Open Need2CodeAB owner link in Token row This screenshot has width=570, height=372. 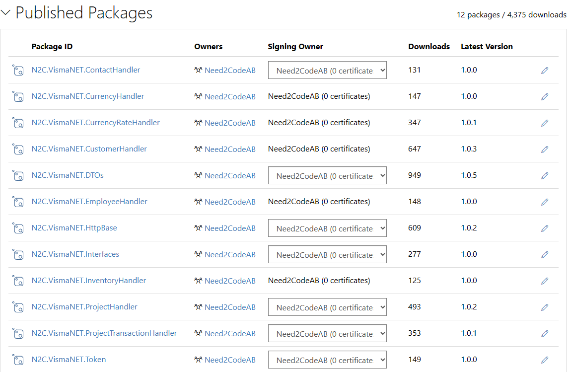tap(230, 360)
